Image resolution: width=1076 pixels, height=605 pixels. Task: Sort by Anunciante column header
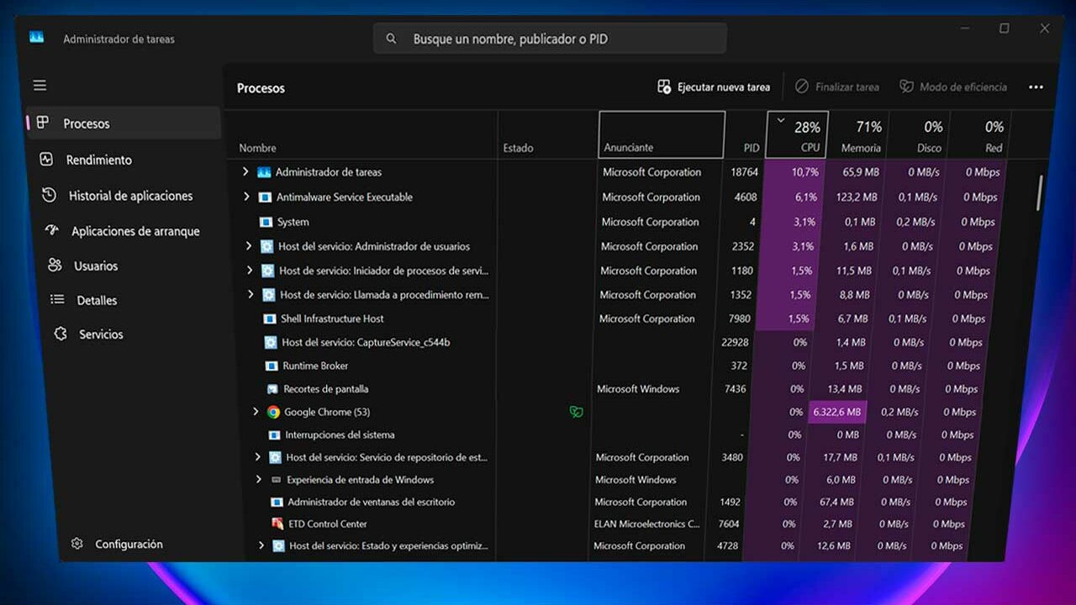pos(662,134)
